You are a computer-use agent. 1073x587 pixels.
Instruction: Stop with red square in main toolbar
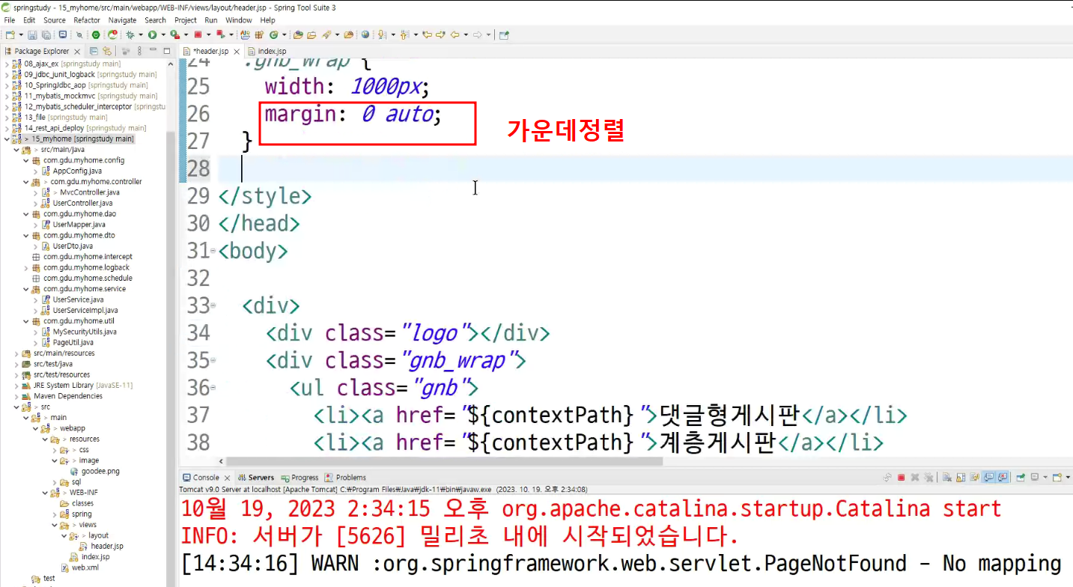pos(198,34)
